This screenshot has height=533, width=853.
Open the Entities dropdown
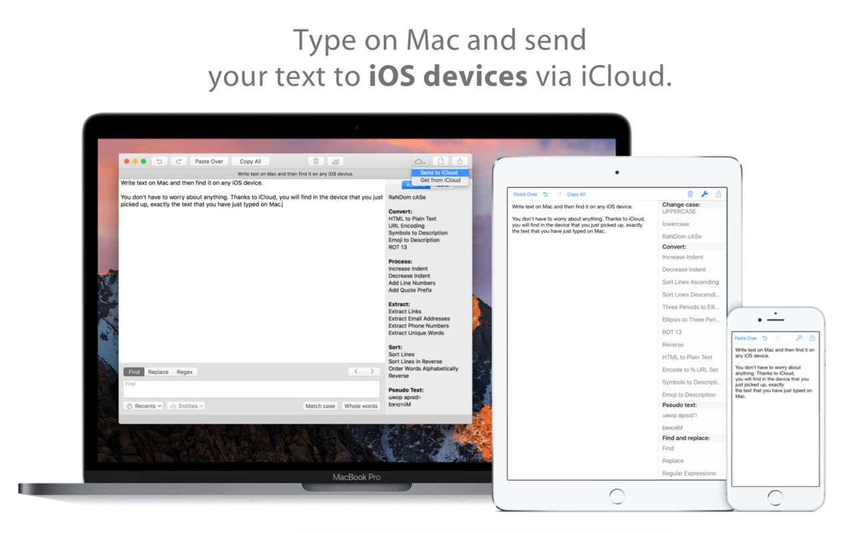(186, 406)
